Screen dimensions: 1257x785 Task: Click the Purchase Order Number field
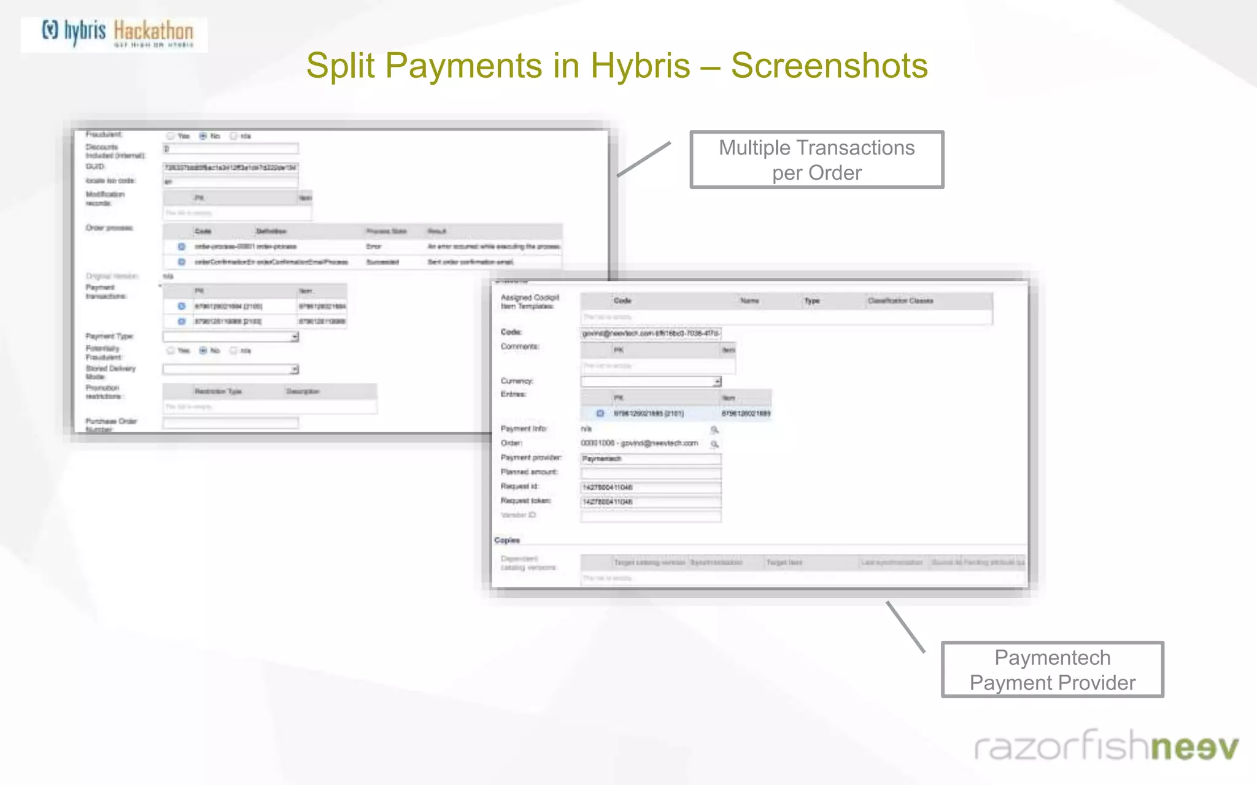231,423
